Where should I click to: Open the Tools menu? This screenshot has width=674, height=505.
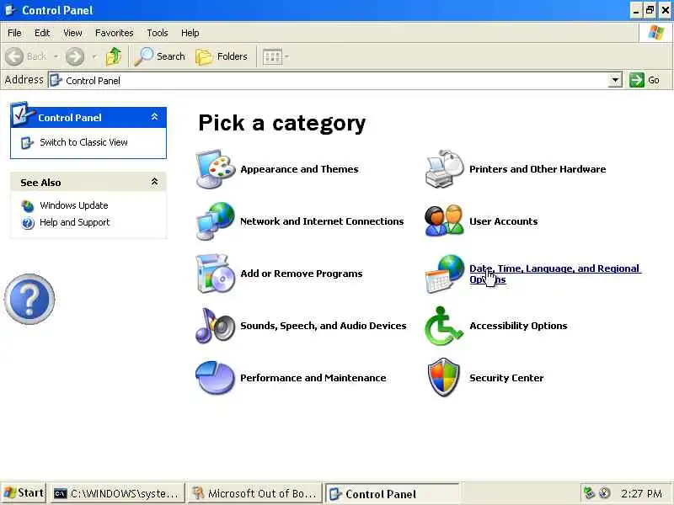pyautogui.click(x=158, y=33)
